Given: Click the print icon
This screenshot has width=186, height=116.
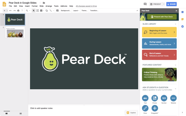Looking at the screenshot, I should pos(18,11).
